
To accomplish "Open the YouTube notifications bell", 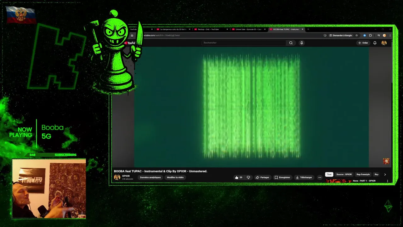I will [x=375, y=43].
